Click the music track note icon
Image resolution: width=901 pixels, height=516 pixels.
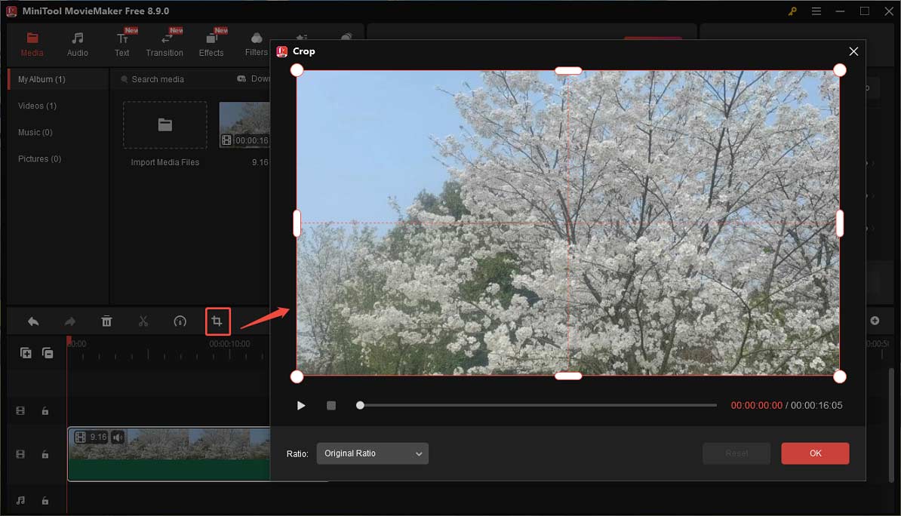(x=20, y=500)
